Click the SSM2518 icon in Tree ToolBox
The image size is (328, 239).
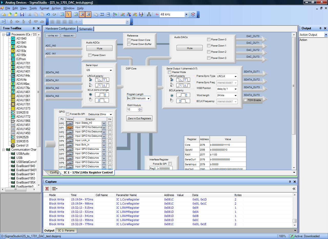click(x=13, y=113)
